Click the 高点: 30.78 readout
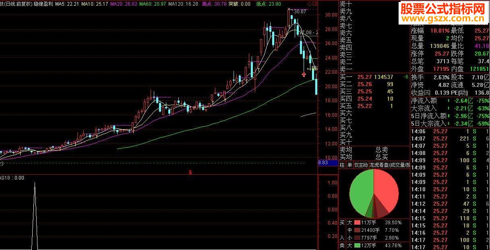 [x=213, y=4]
